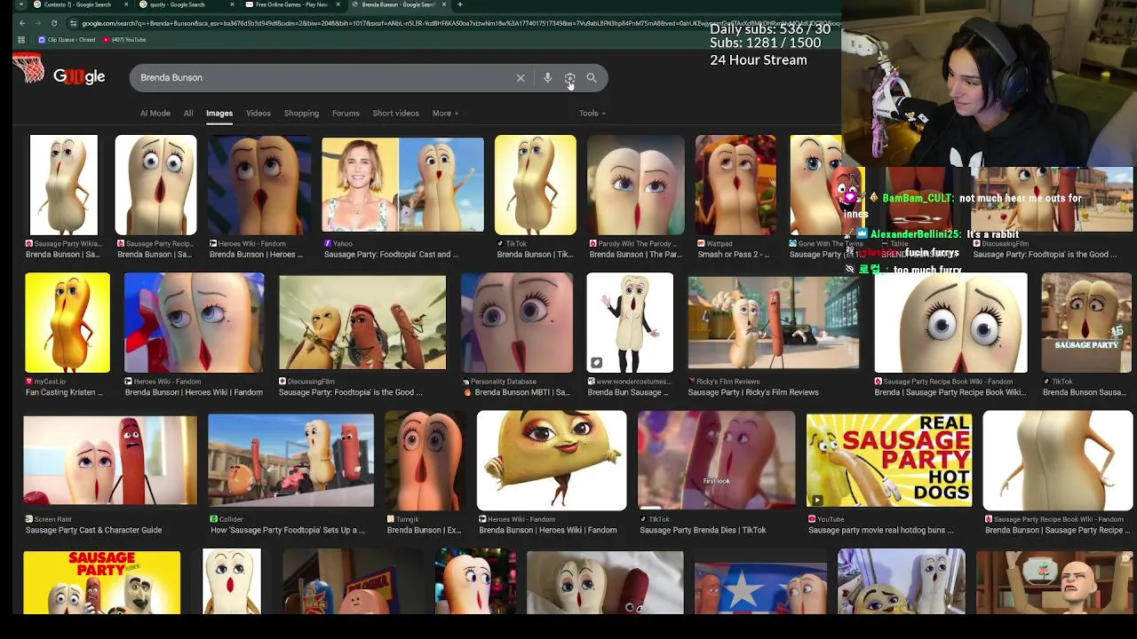The width and height of the screenshot is (1137, 639).
Task: Open first 'Brenda Bunson | Sa...' Sausage Party Wiki link
Action: click(x=62, y=255)
